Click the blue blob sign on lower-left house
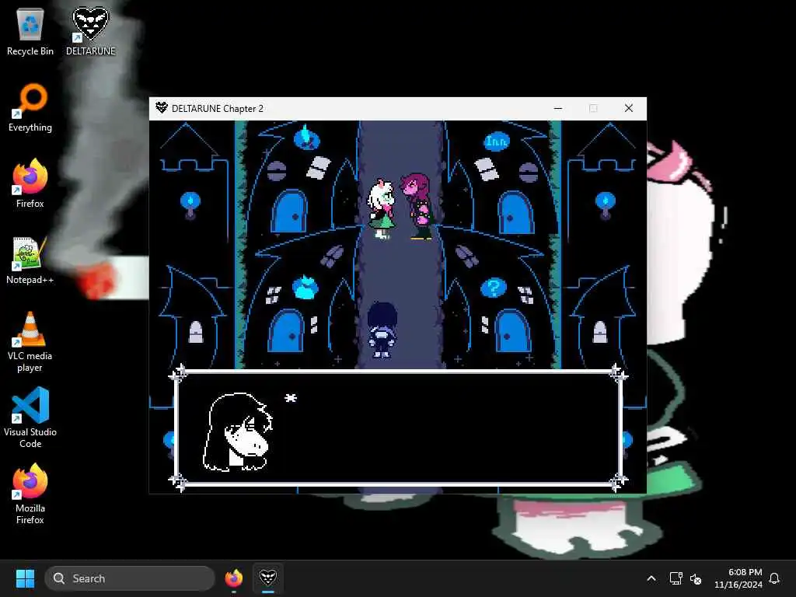796x597 pixels. click(x=305, y=287)
